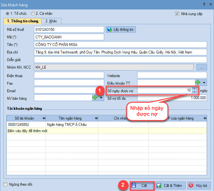Select Ngân hàng TMCP Á Châu cell
Screen dimensions: 214x191
pyautogui.click(x=72, y=125)
